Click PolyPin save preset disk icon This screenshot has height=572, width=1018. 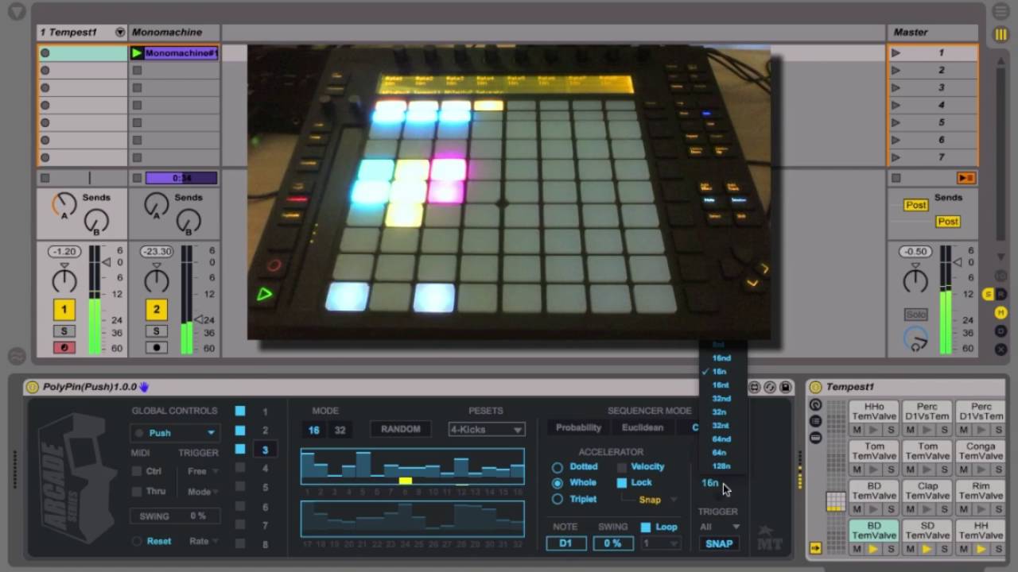pos(785,387)
